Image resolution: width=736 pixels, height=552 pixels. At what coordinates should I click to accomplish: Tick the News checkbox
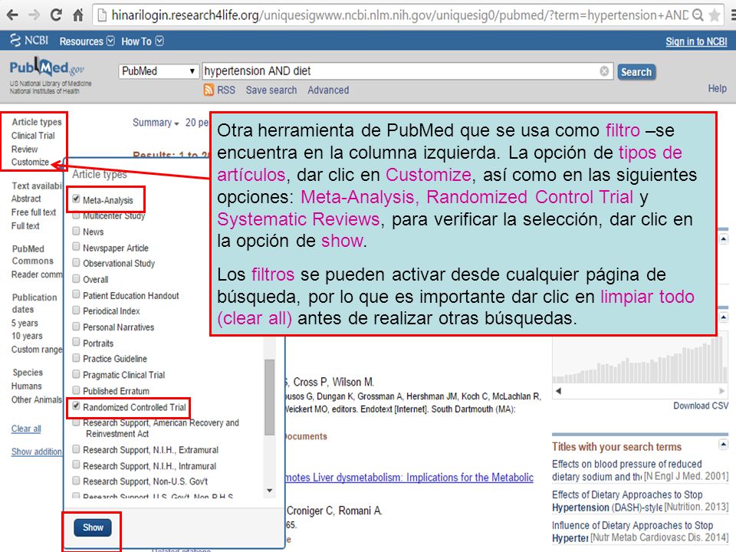click(x=76, y=231)
